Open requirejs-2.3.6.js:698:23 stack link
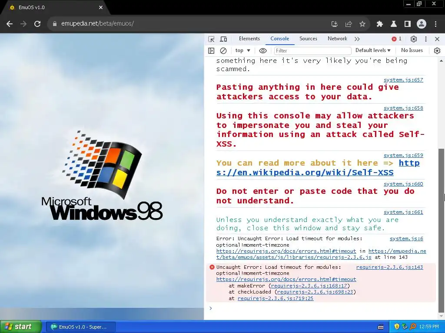 click(315, 292)
